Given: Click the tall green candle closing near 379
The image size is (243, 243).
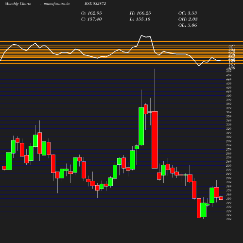Looking at the screenshot, I should [141, 126].
